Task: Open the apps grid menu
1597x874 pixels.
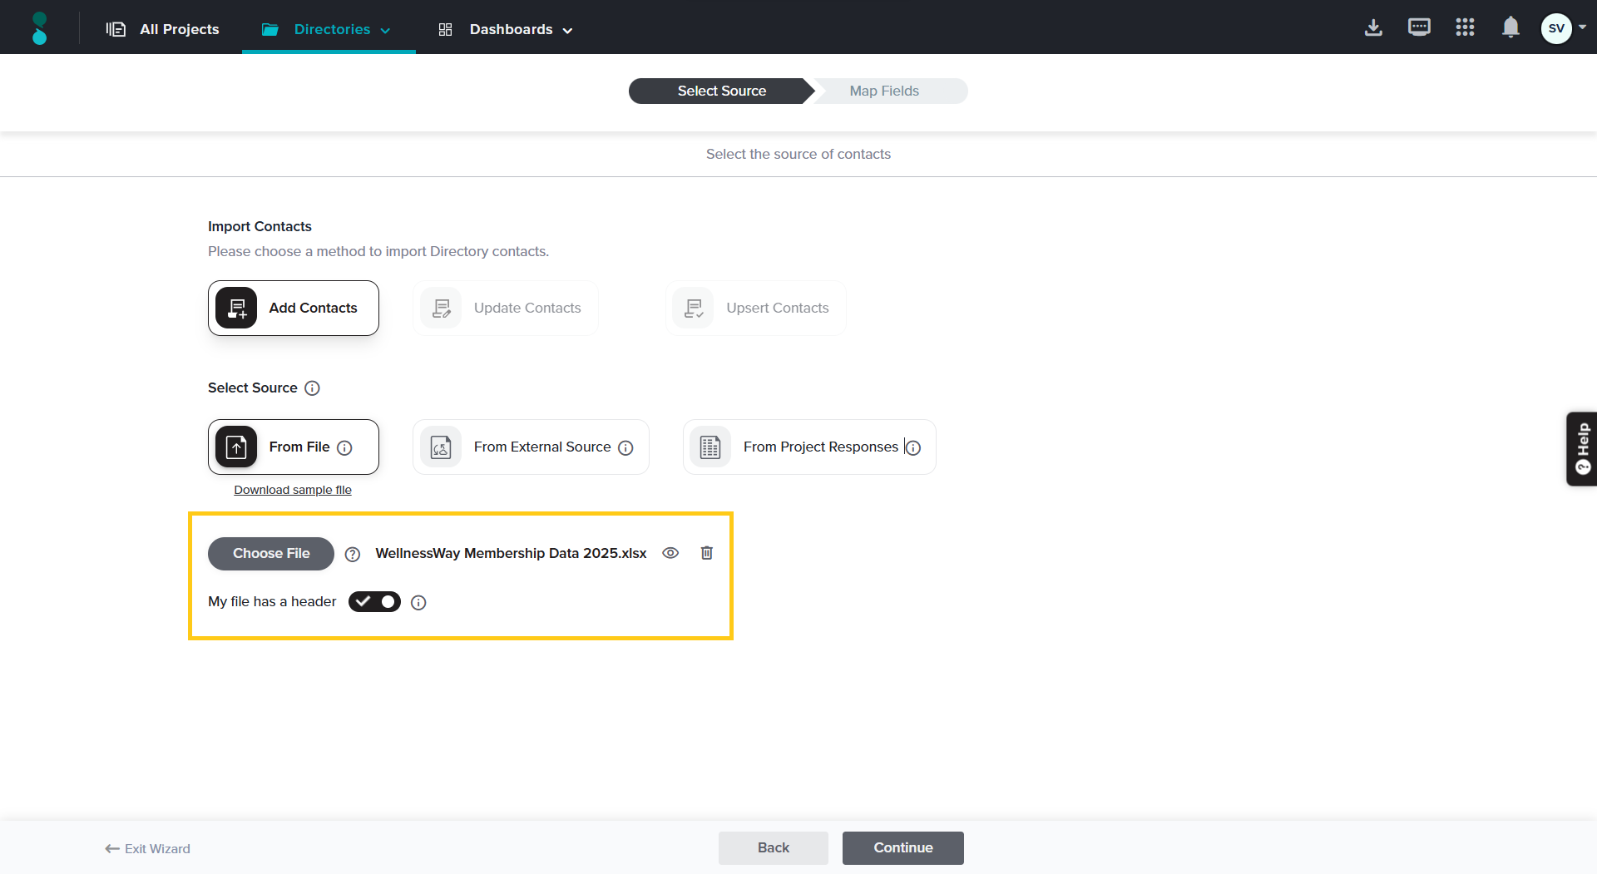Action: click(x=1465, y=28)
